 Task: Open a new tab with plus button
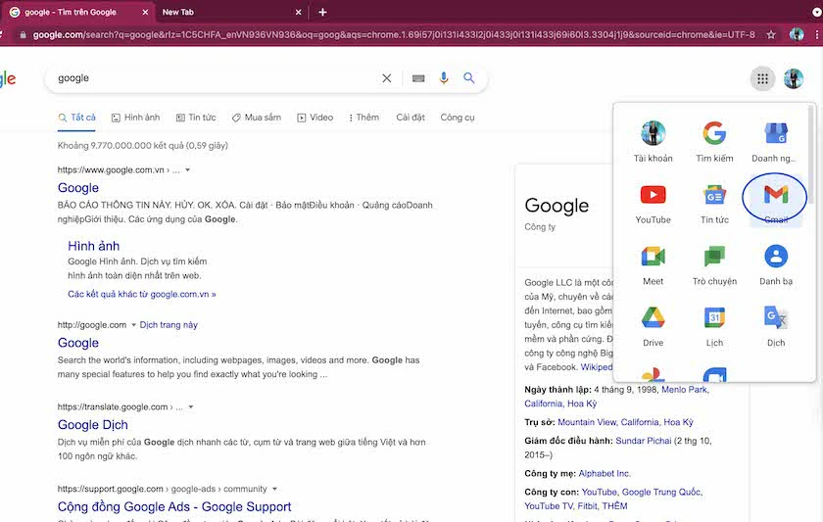click(x=322, y=12)
